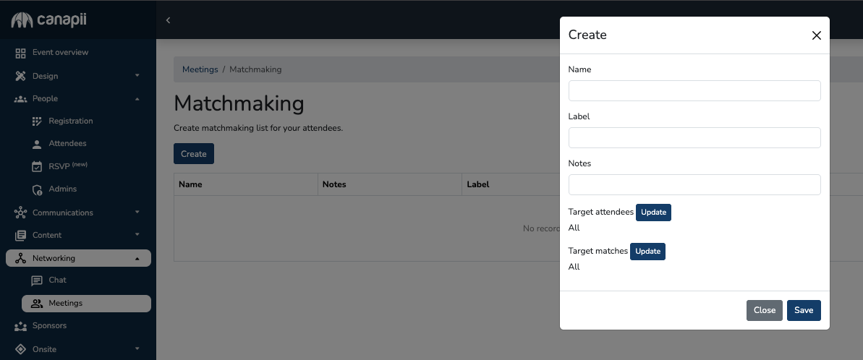
Task: Expand the Communications dropdown arrow
Action: click(137, 213)
